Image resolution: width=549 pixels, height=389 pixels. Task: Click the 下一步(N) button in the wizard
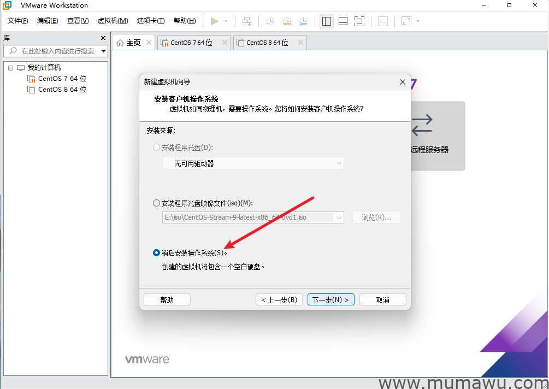point(330,299)
